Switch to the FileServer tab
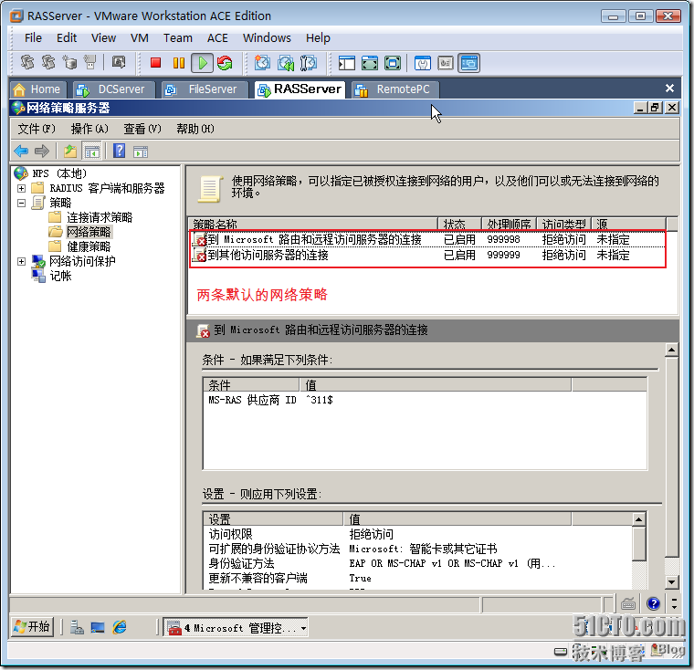This screenshot has height=670, width=694. click(x=205, y=89)
